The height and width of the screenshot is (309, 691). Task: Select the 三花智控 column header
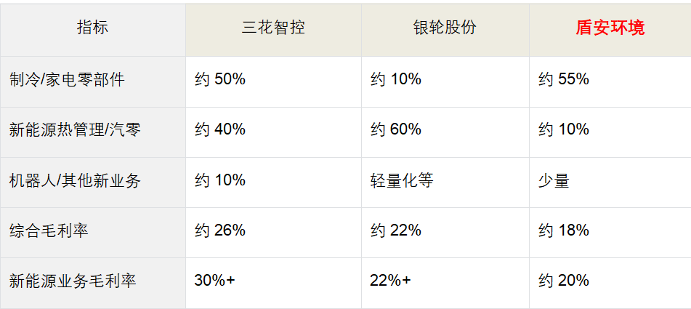(x=273, y=28)
